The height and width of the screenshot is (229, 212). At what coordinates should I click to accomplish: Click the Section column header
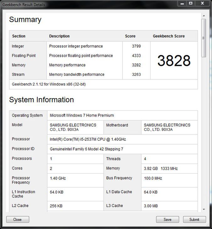click(x=19, y=36)
